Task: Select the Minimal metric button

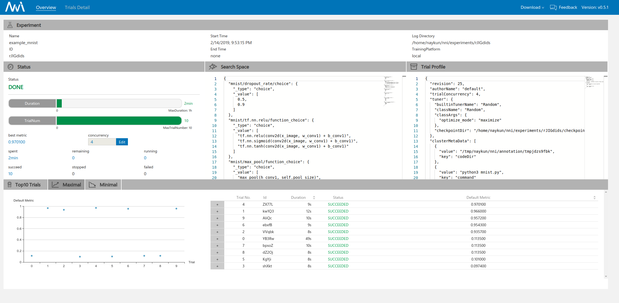Action: [103, 185]
